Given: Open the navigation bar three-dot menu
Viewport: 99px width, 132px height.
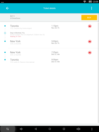Looking at the screenshot, I should [92, 129].
